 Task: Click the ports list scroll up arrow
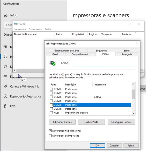click(x=133, y=84)
